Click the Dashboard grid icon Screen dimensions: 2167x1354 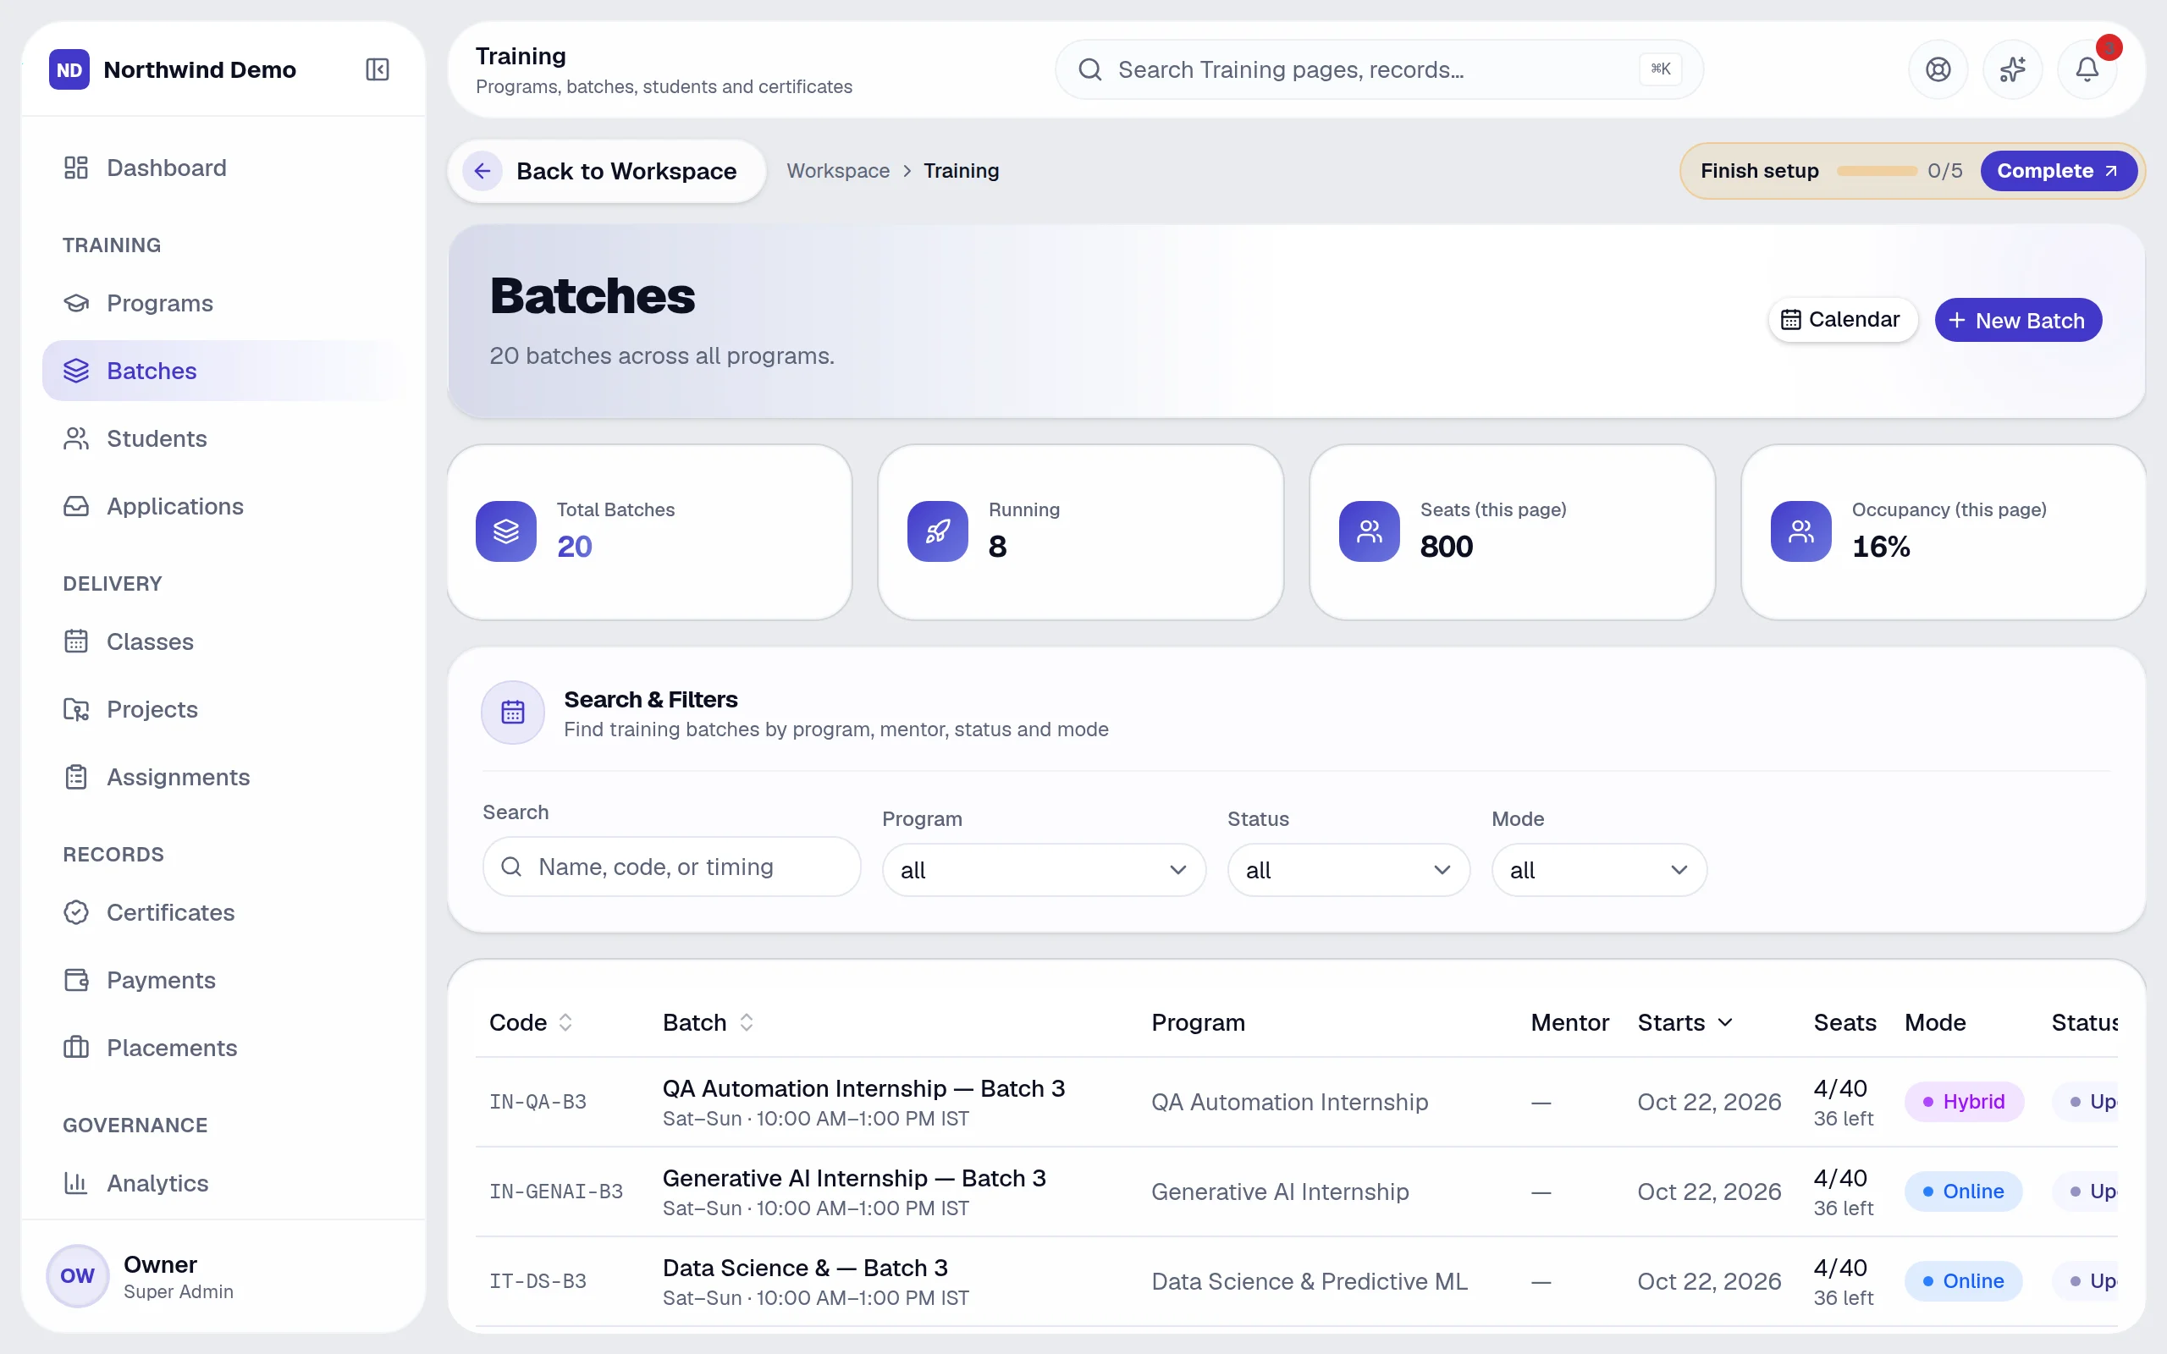click(76, 168)
